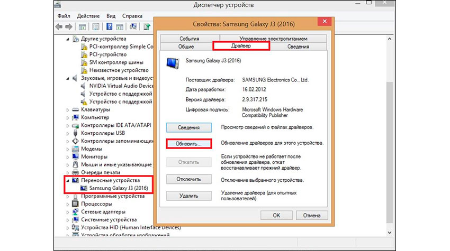Open the Вид menu
The height and width of the screenshot is (251, 450).
111,16
